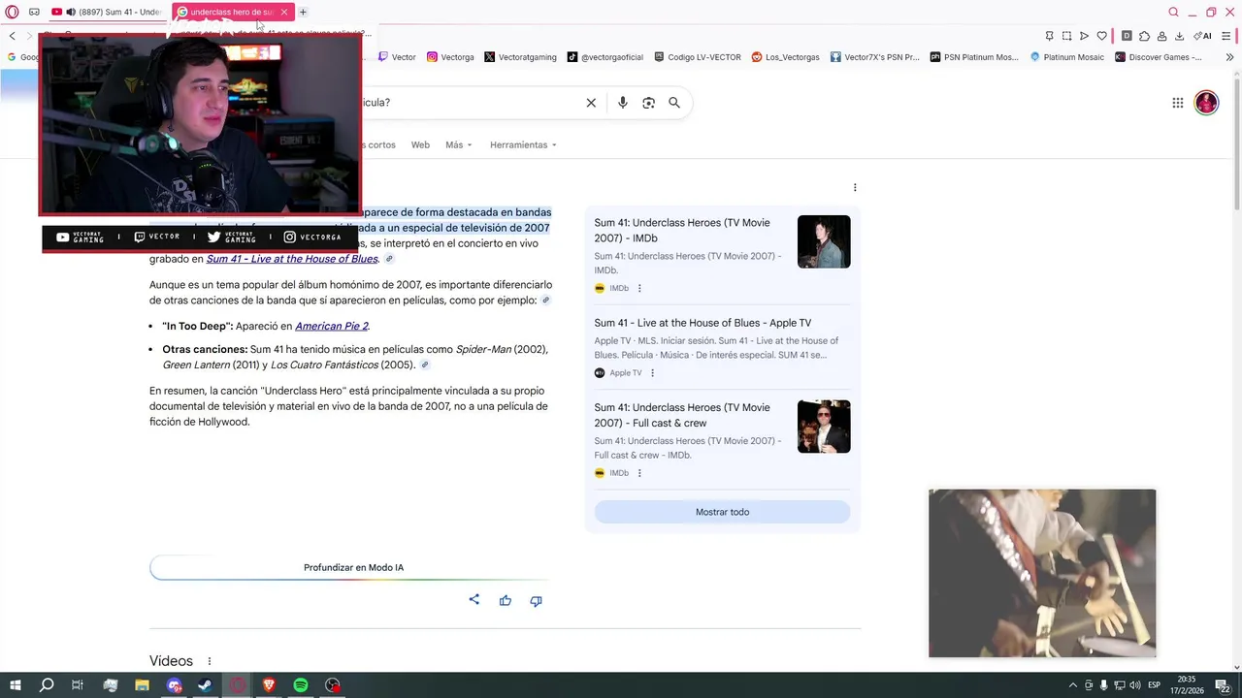Open the Vectoratgaming X bookmark
The image size is (1242, 698).
tap(520, 57)
